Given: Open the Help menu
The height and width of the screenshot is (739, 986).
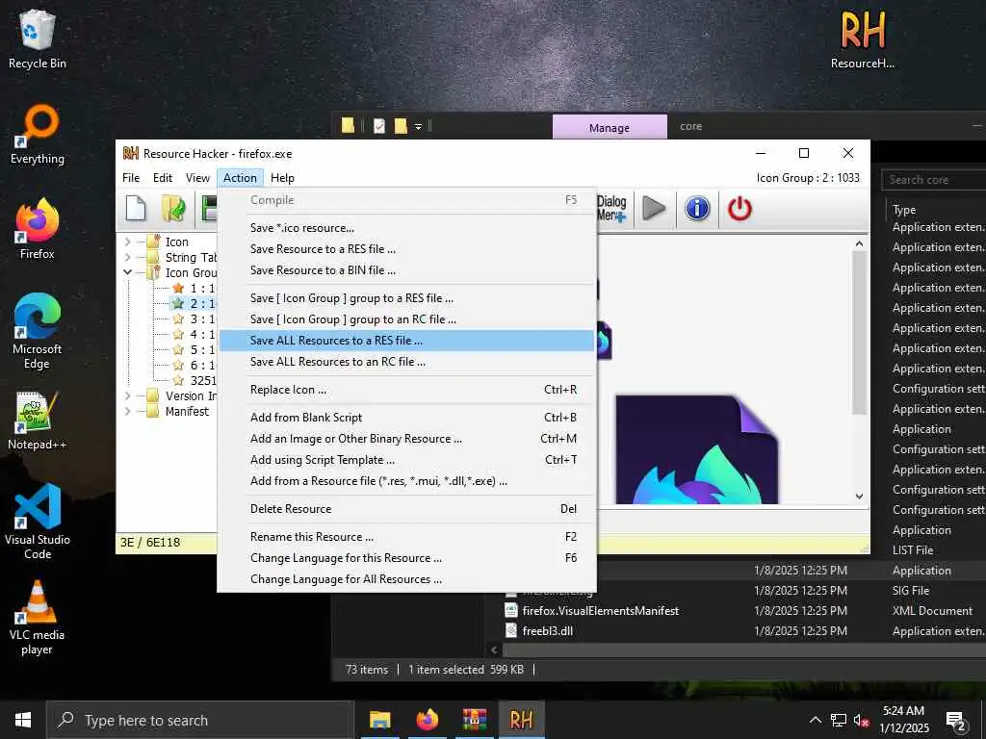Looking at the screenshot, I should click(x=282, y=178).
